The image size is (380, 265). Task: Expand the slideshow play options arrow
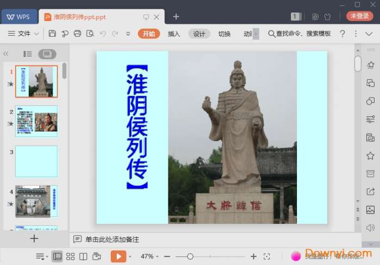[x=130, y=256]
